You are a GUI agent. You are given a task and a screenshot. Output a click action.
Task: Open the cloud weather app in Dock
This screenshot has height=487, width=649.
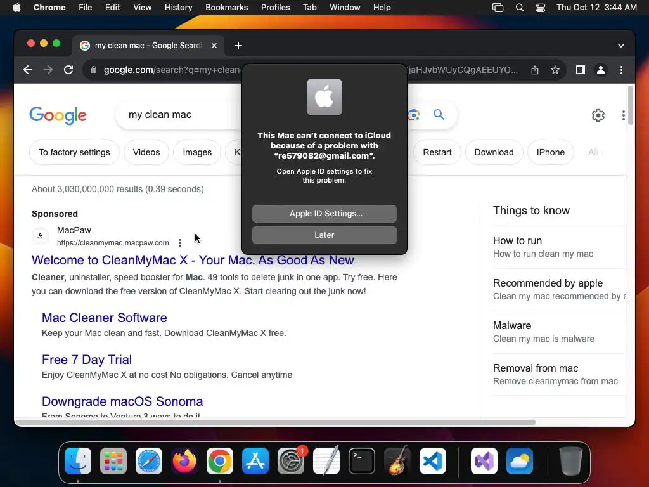click(x=520, y=461)
